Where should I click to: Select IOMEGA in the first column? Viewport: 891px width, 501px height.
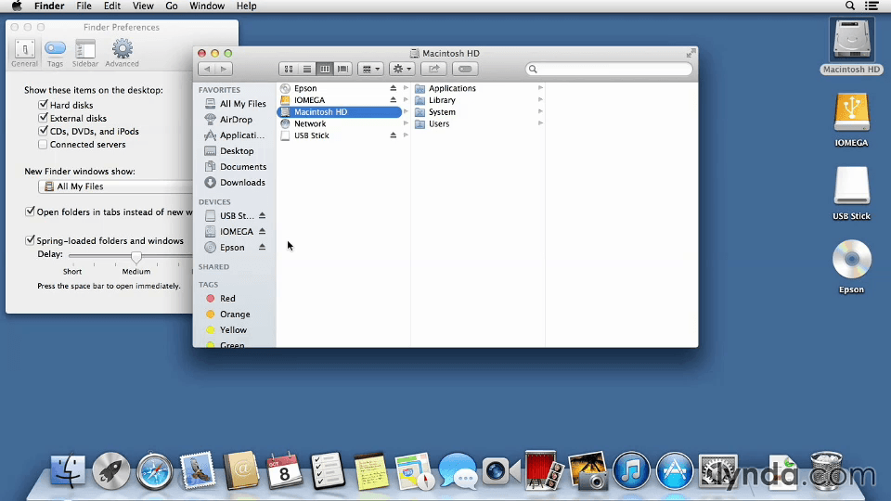340,100
